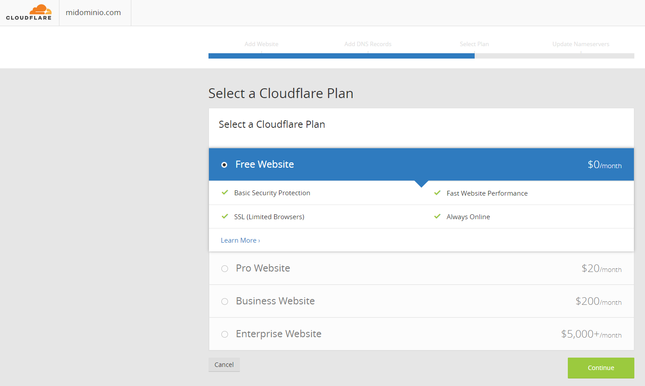This screenshot has height=386, width=645.
Task: Select the Free Website radio button
Action: pos(224,164)
